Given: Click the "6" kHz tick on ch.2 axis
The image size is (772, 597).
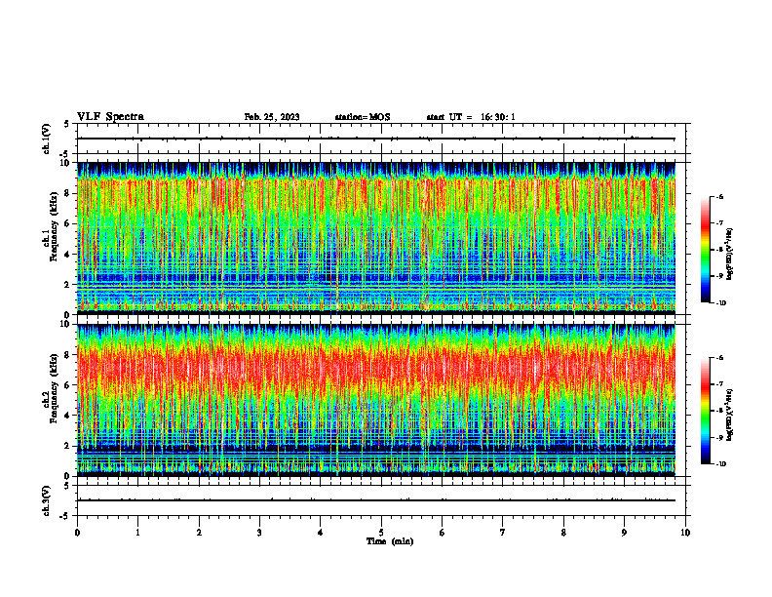Looking at the screenshot, I should [67, 385].
